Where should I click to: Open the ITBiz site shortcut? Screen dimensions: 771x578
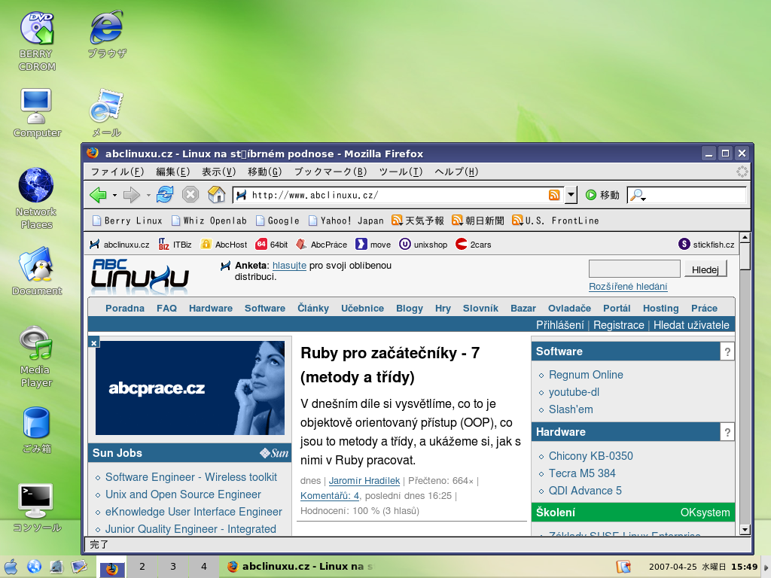[x=175, y=245]
